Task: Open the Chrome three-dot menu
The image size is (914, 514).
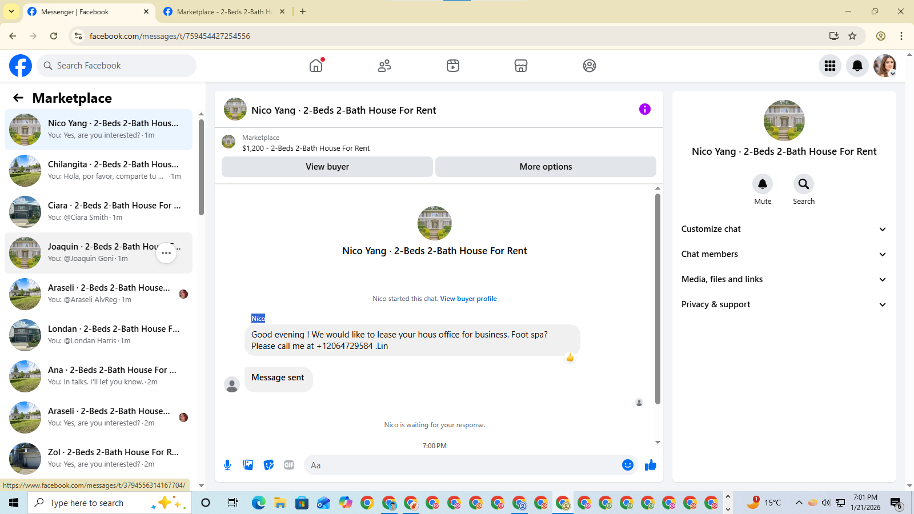Action: (x=901, y=36)
